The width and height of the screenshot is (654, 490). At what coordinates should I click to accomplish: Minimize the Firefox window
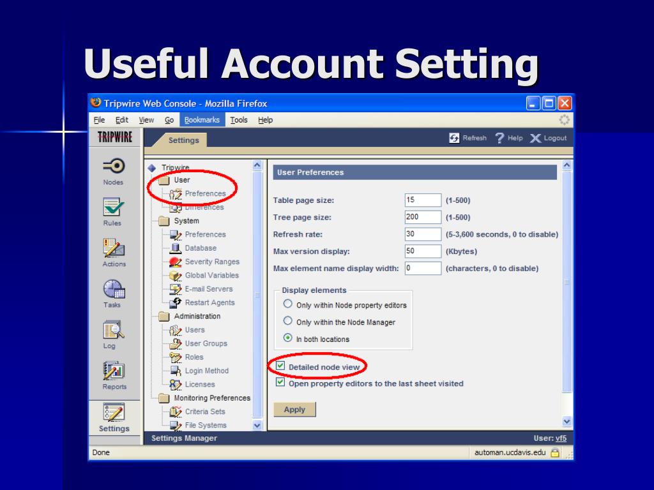point(533,103)
